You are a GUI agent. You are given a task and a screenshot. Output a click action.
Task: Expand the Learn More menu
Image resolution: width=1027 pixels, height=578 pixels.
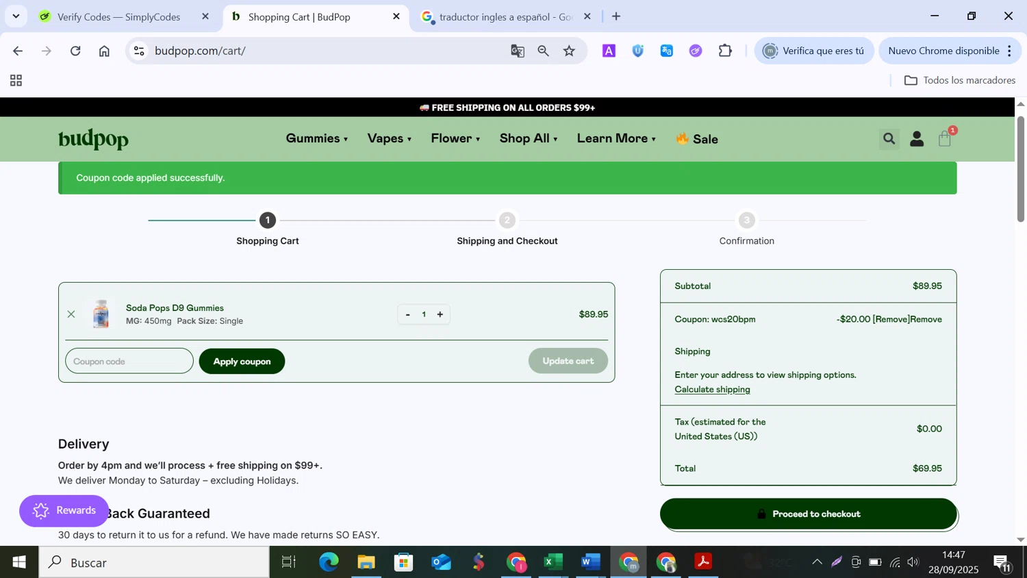tap(616, 138)
